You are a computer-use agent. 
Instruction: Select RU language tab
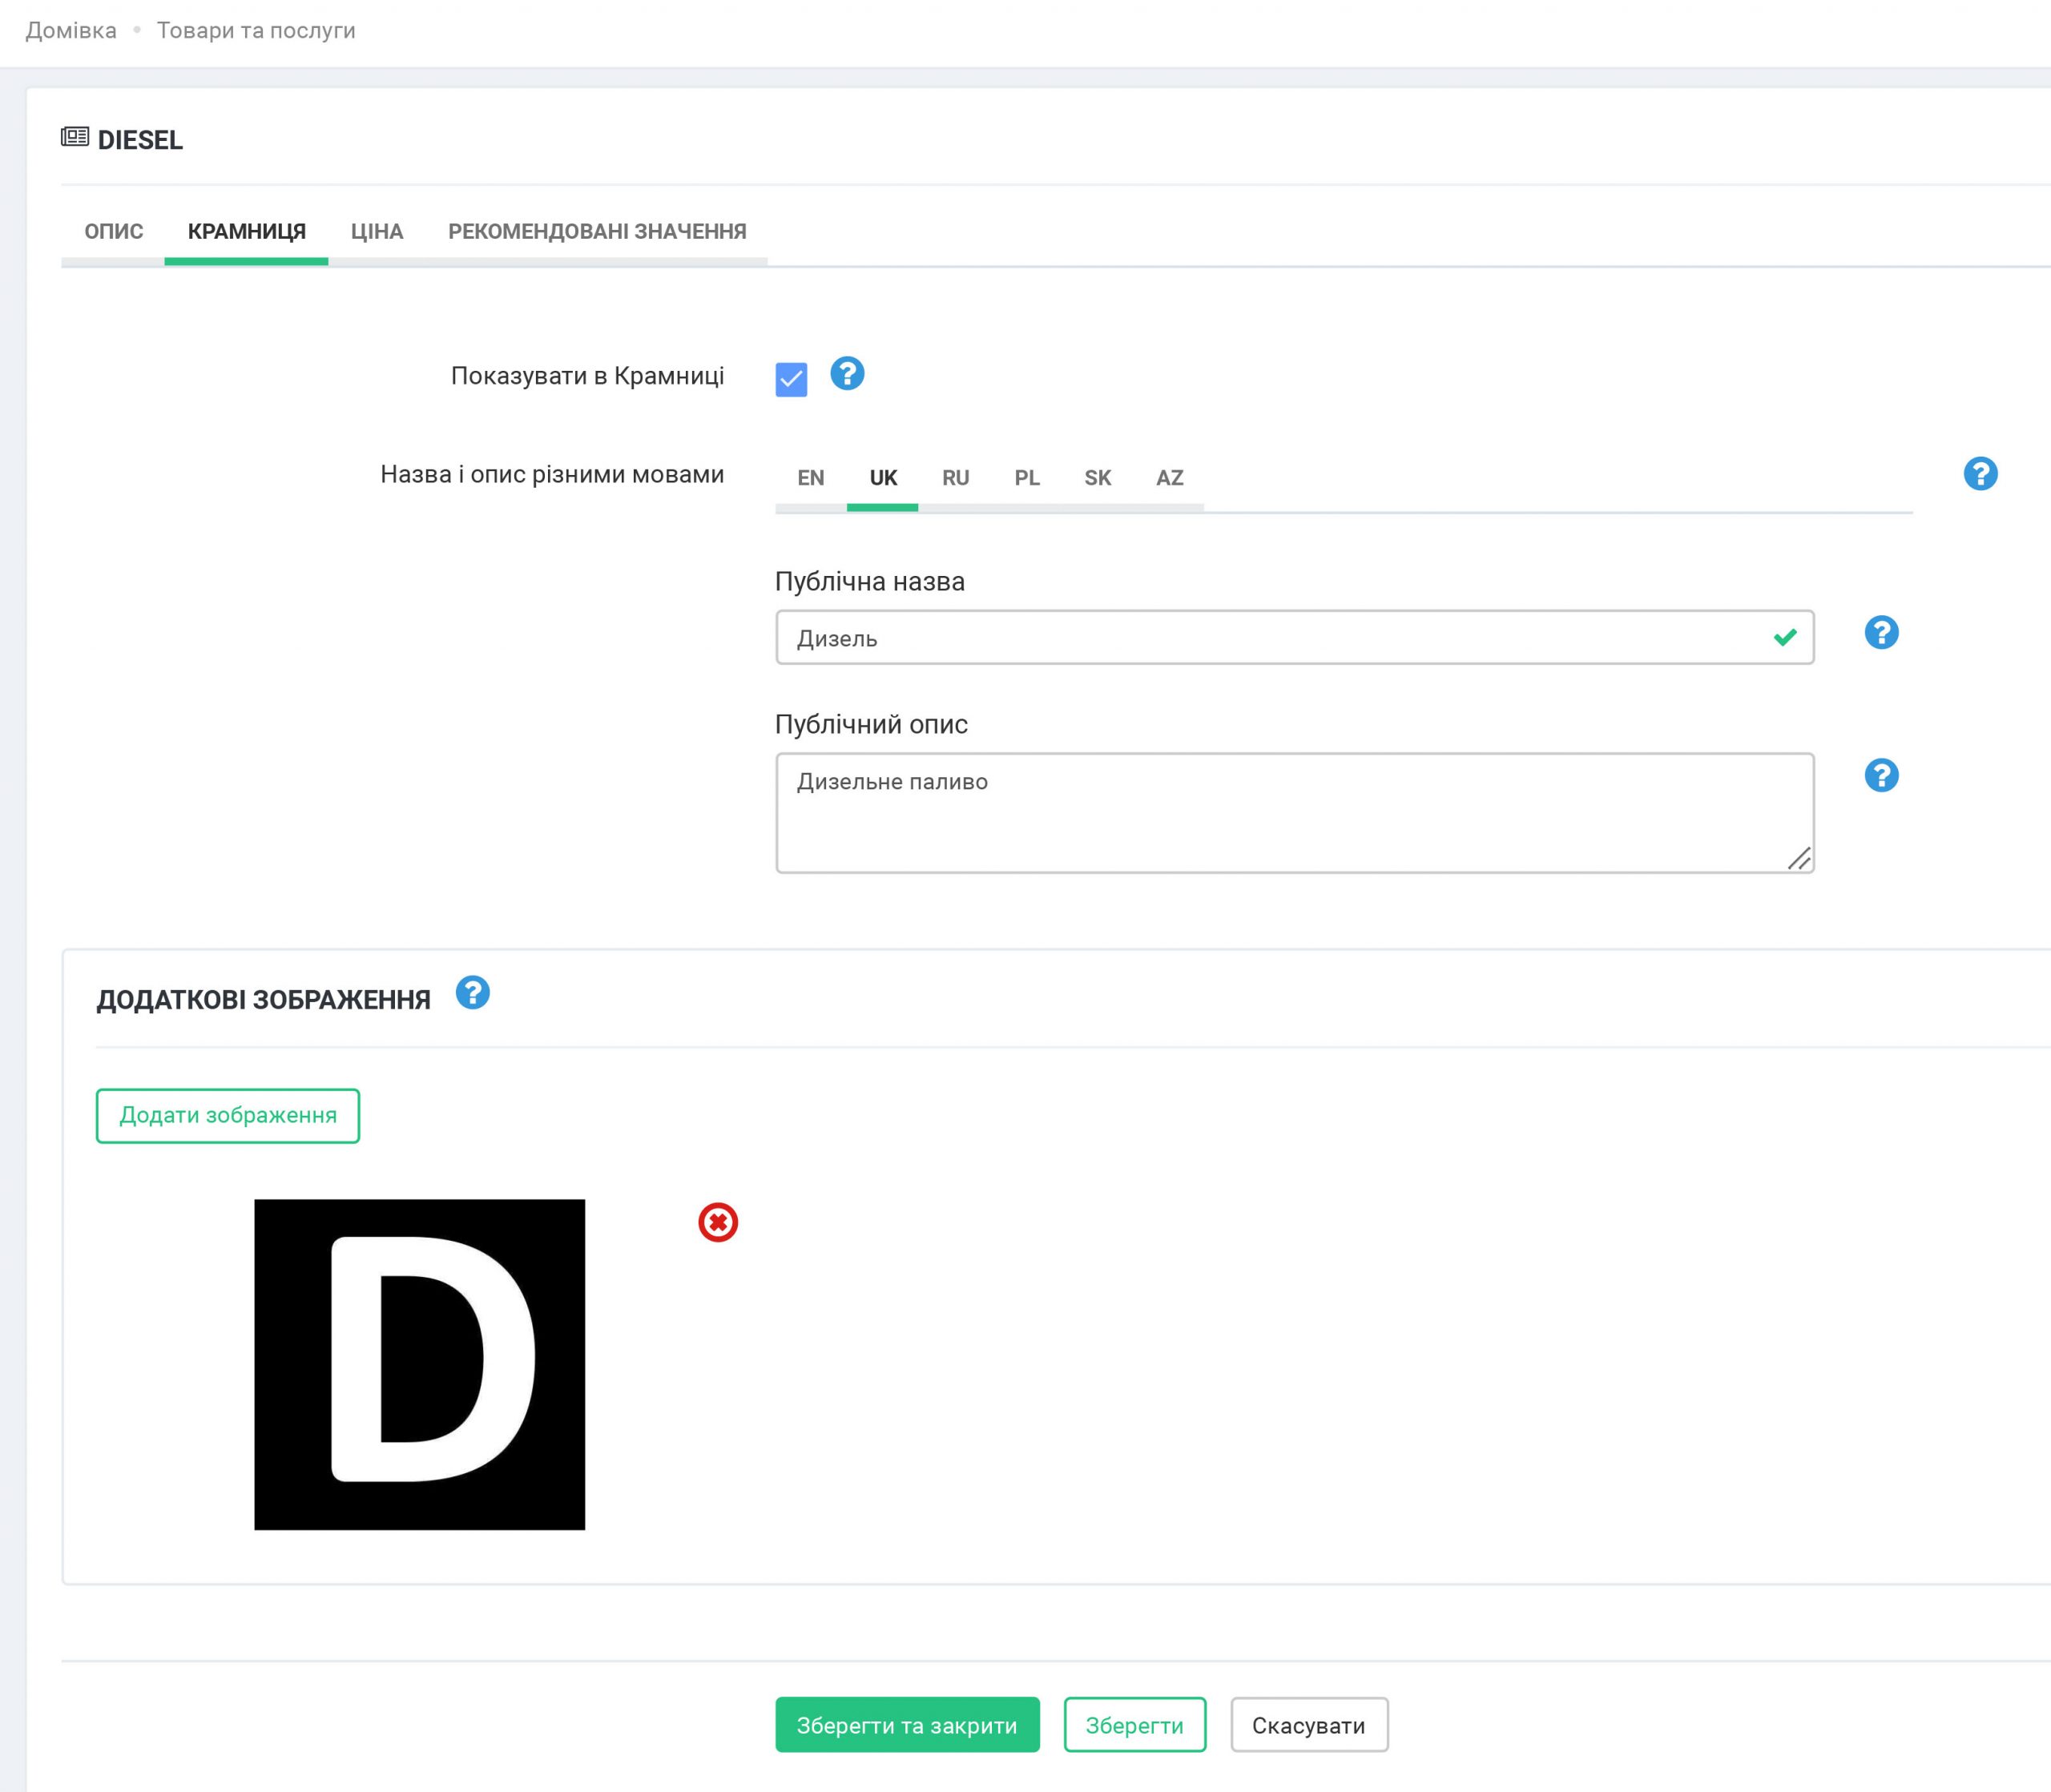click(x=955, y=478)
